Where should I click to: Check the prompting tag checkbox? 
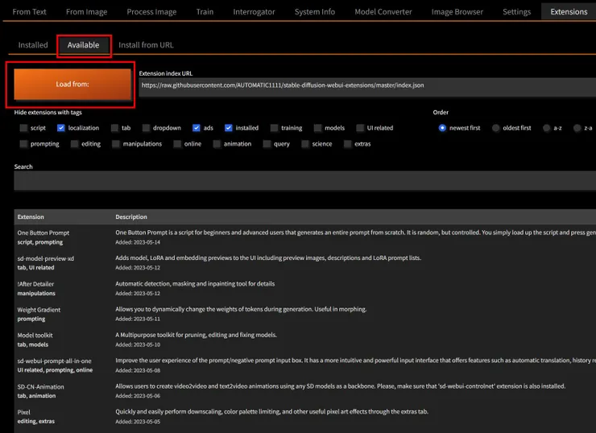23,144
